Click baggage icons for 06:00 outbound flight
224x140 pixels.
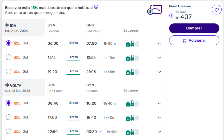point(132,44)
